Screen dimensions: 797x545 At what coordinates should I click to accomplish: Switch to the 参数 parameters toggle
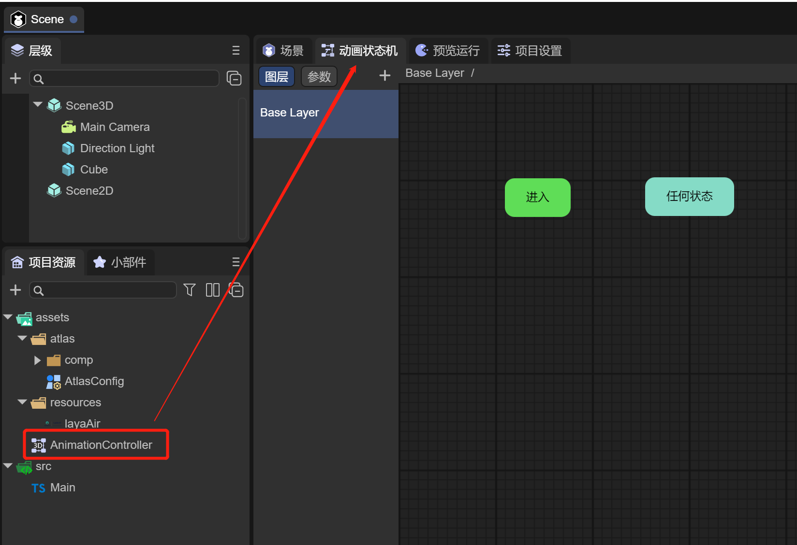[x=319, y=76]
